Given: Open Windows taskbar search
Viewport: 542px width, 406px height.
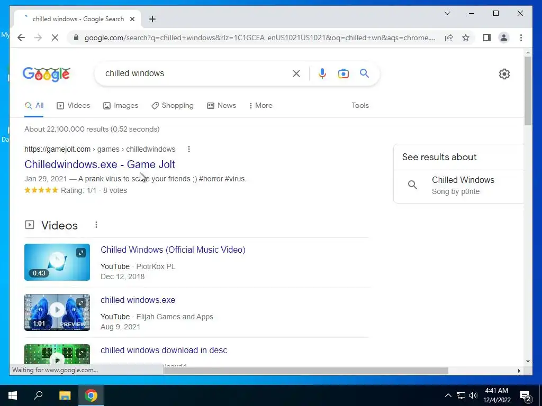Looking at the screenshot, I should pos(38,395).
